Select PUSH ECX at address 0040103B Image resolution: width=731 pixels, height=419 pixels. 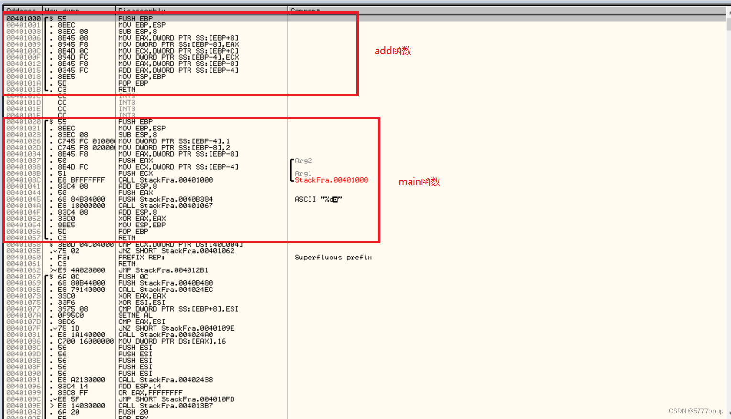(135, 173)
